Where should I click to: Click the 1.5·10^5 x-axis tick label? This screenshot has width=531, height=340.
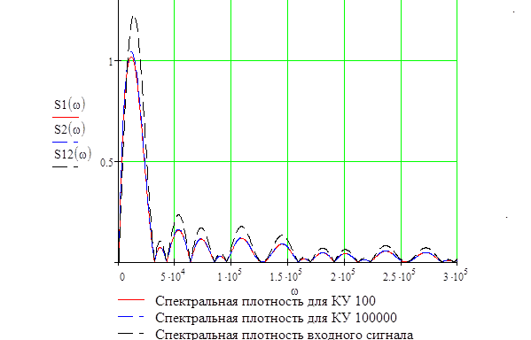(x=285, y=275)
